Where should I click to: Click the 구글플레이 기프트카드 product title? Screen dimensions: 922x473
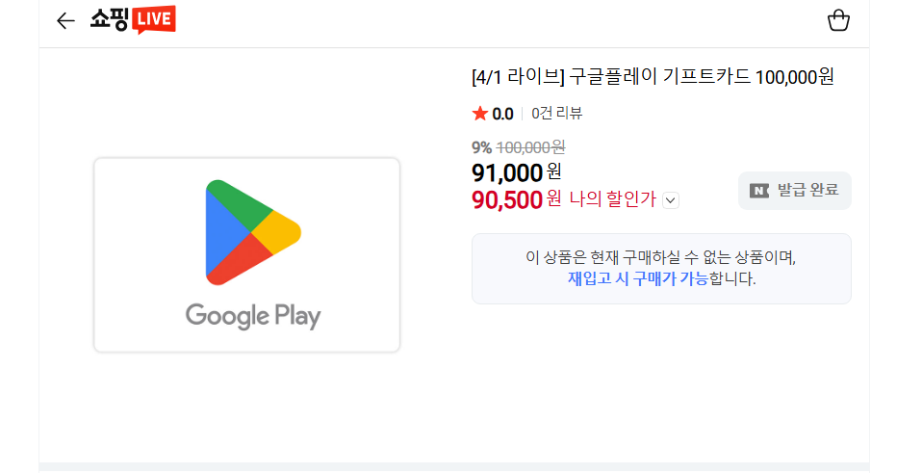653,77
